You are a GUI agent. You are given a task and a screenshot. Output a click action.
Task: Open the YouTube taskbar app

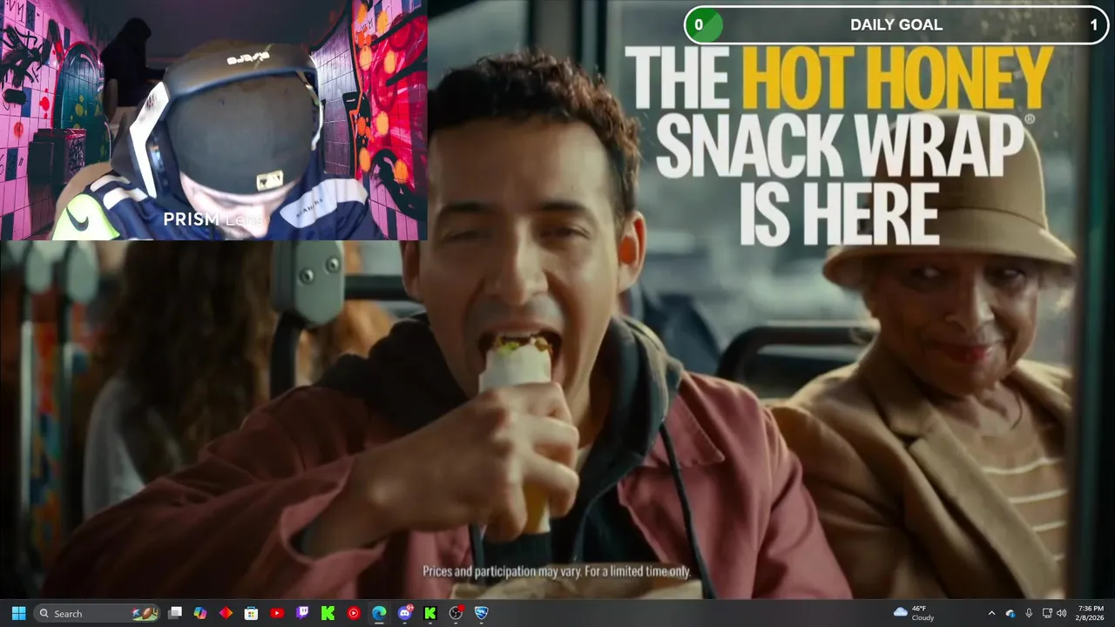point(277,613)
